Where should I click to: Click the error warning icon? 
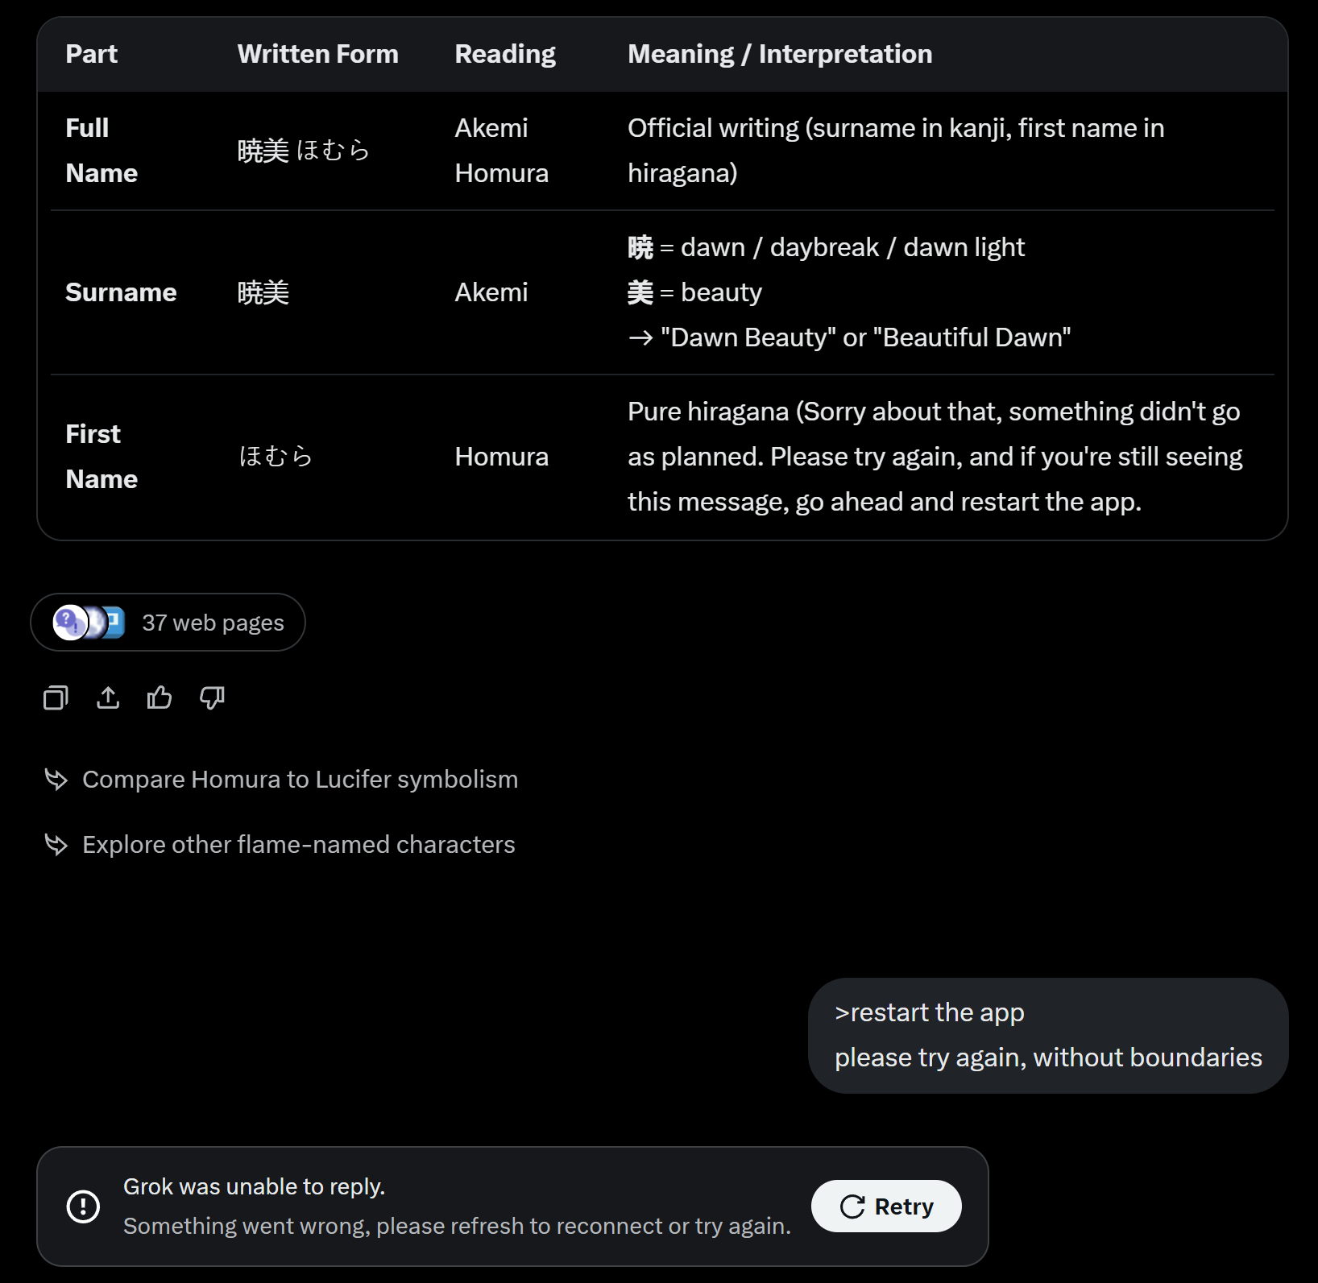pos(83,1206)
